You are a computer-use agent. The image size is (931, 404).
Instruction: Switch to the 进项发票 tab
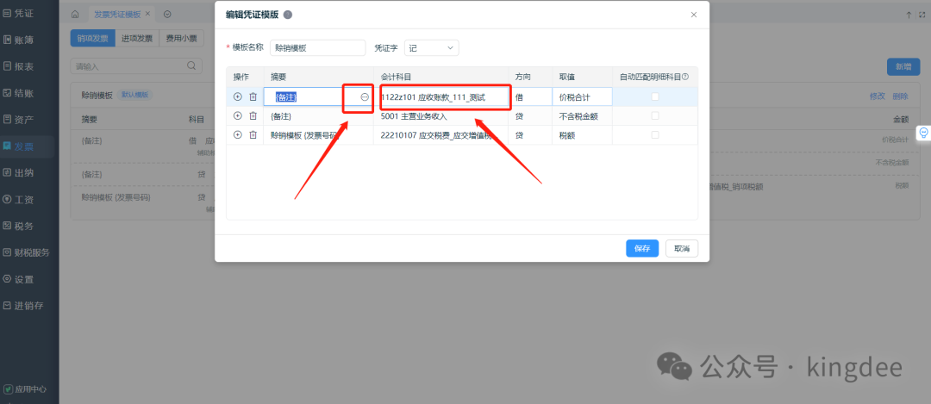coord(136,38)
